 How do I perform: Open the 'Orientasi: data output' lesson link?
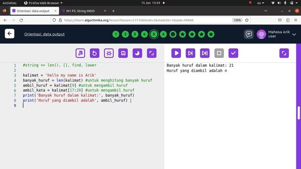click(x=44, y=34)
